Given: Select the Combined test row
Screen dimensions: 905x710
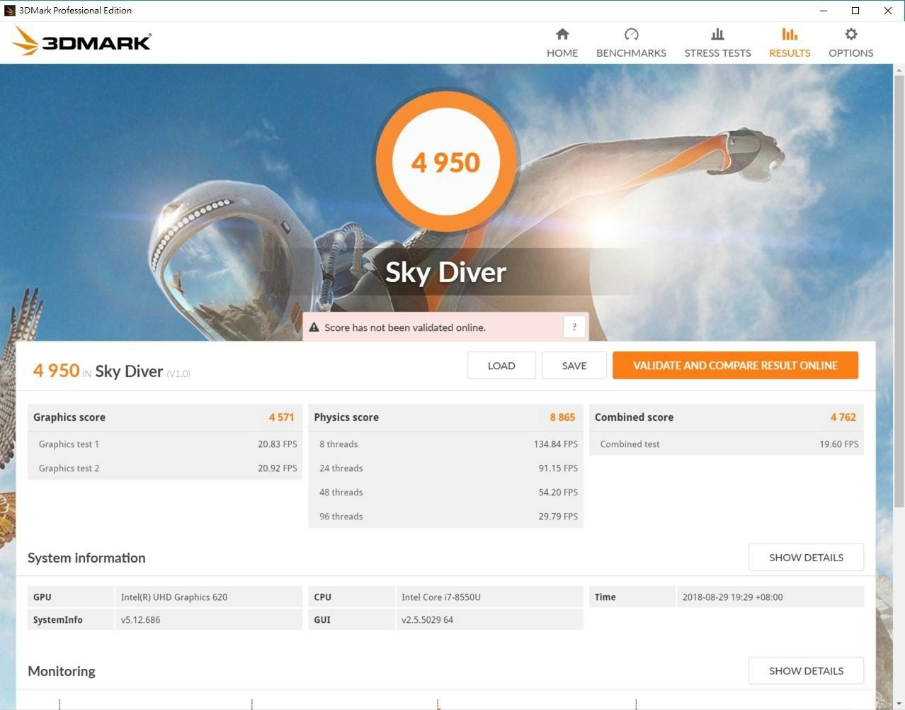Looking at the screenshot, I should click(x=727, y=444).
